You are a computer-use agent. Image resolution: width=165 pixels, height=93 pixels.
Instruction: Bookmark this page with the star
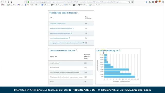(x=132, y=2)
